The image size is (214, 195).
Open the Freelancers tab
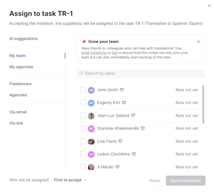click(x=21, y=84)
